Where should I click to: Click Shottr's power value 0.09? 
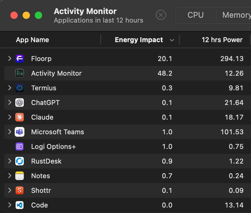click(x=236, y=191)
